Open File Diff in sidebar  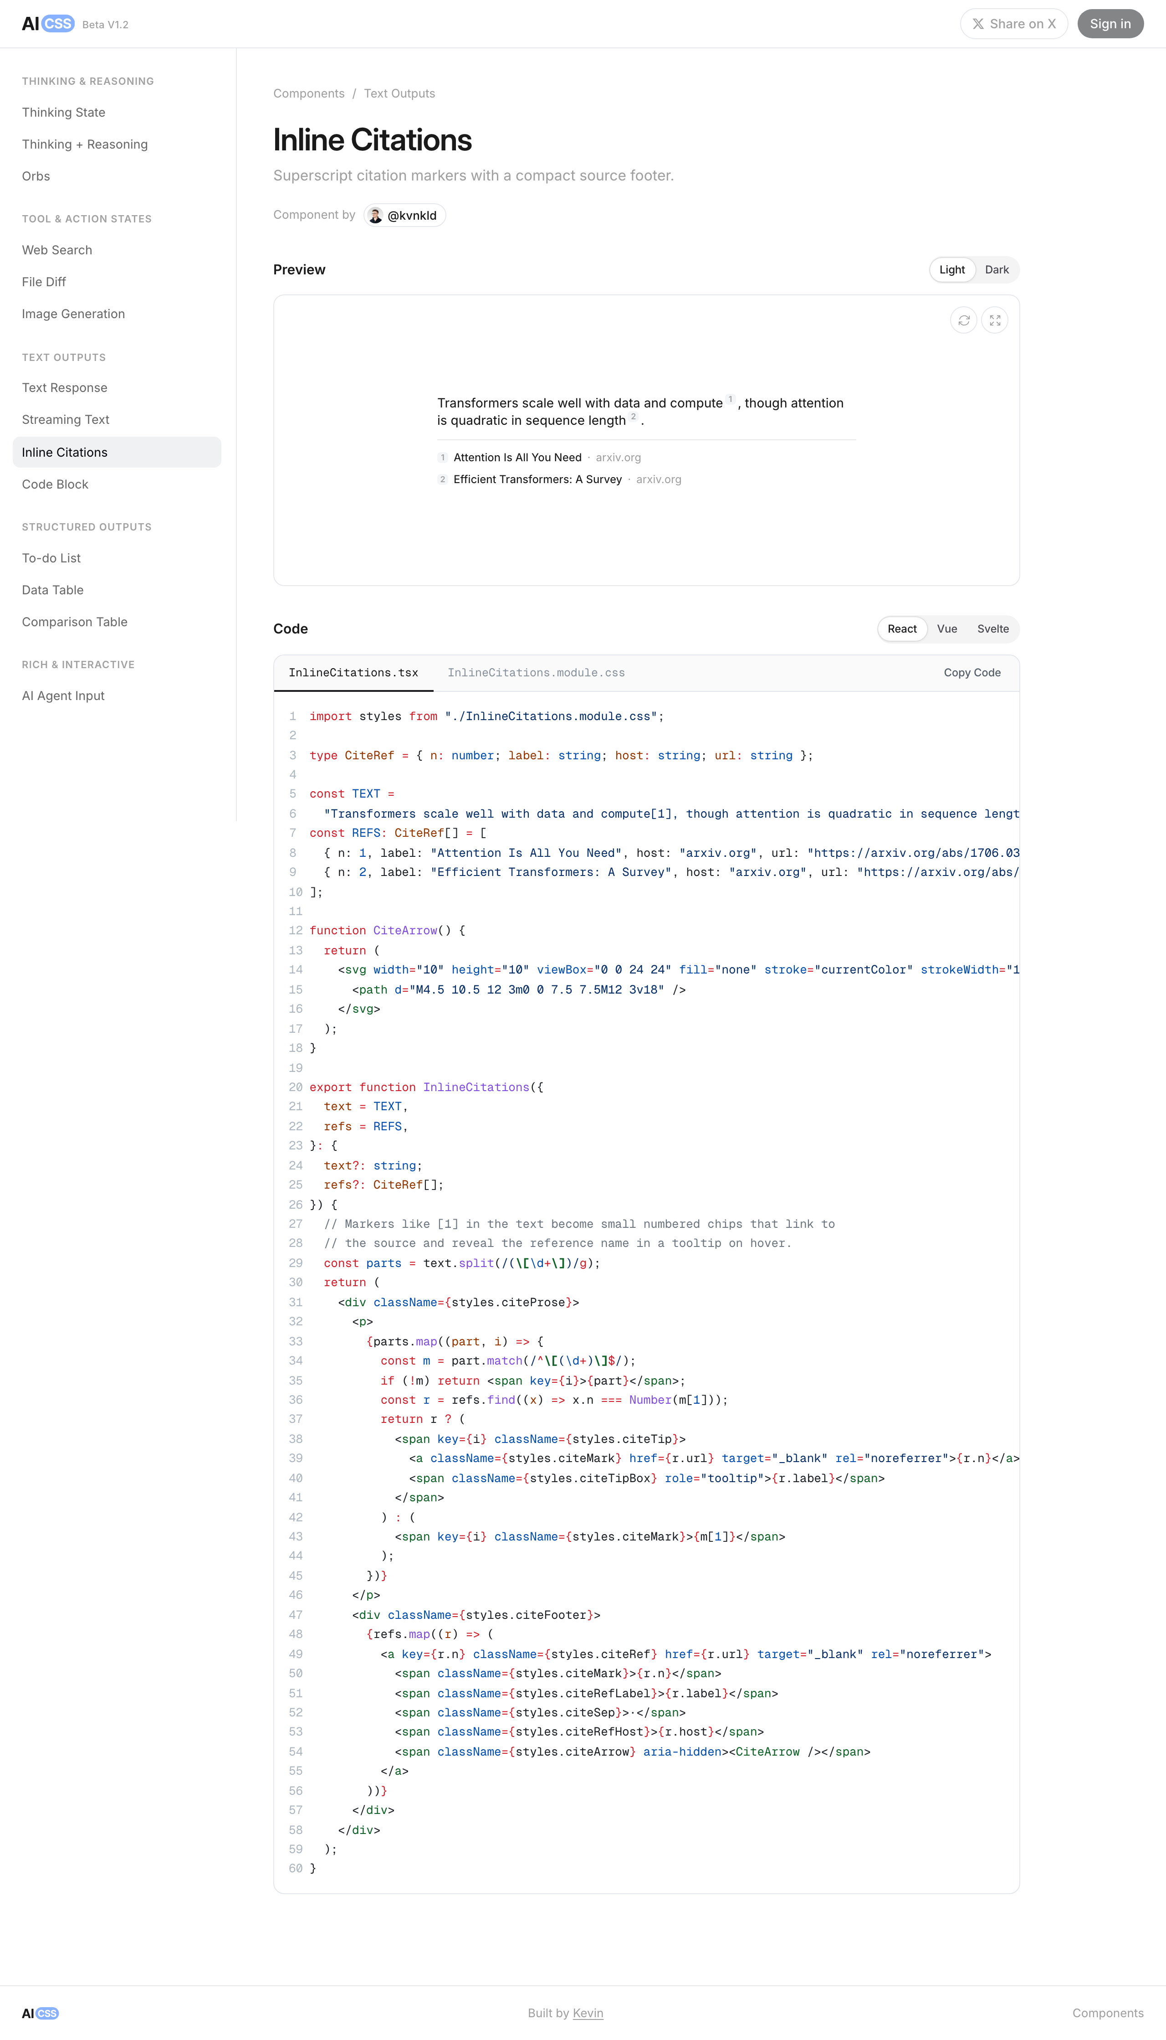pos(117,282)
